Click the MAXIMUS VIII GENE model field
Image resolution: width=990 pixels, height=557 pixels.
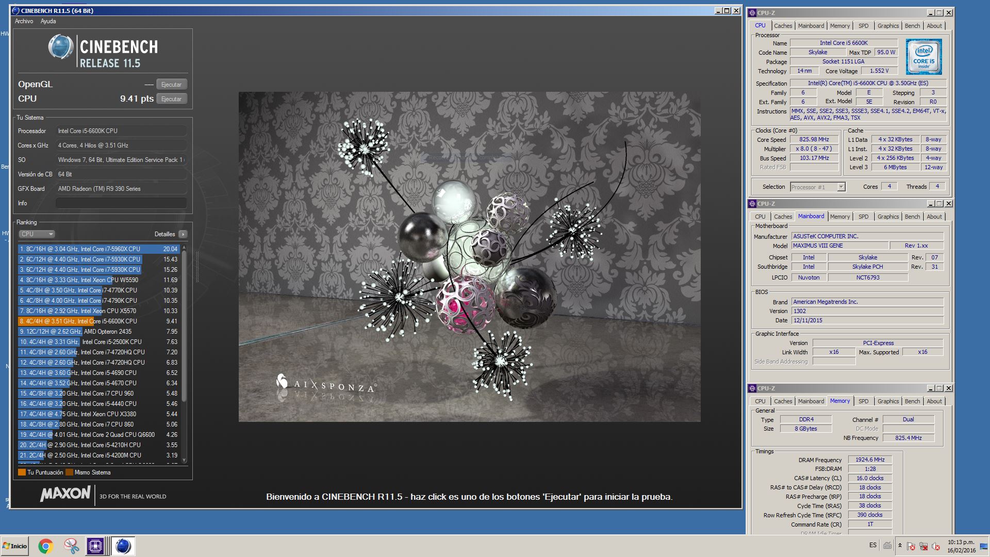(840, 246)
